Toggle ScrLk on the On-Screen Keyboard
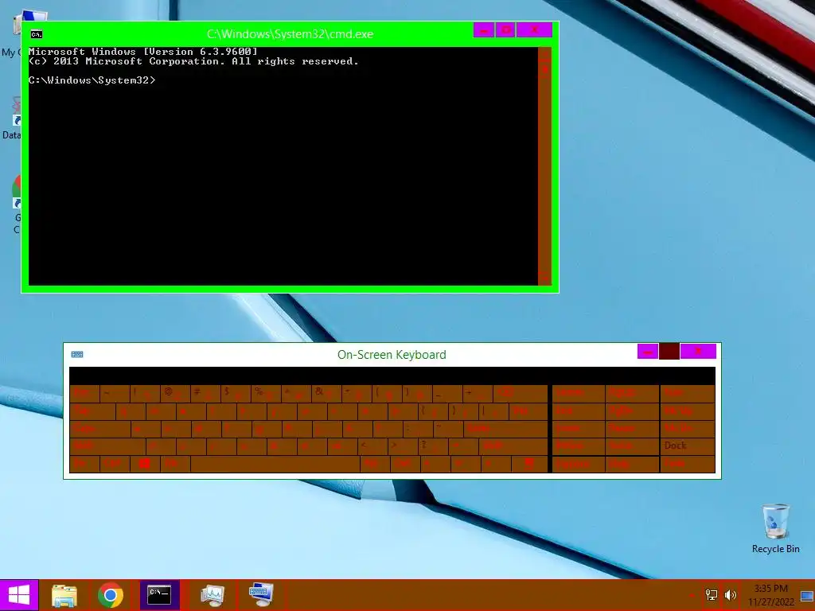 [x=633, y=447]
